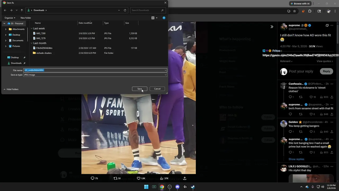Select Attachments in the navigation pane
The width and height of the screenshot is (339, 191).
(18, 29)
